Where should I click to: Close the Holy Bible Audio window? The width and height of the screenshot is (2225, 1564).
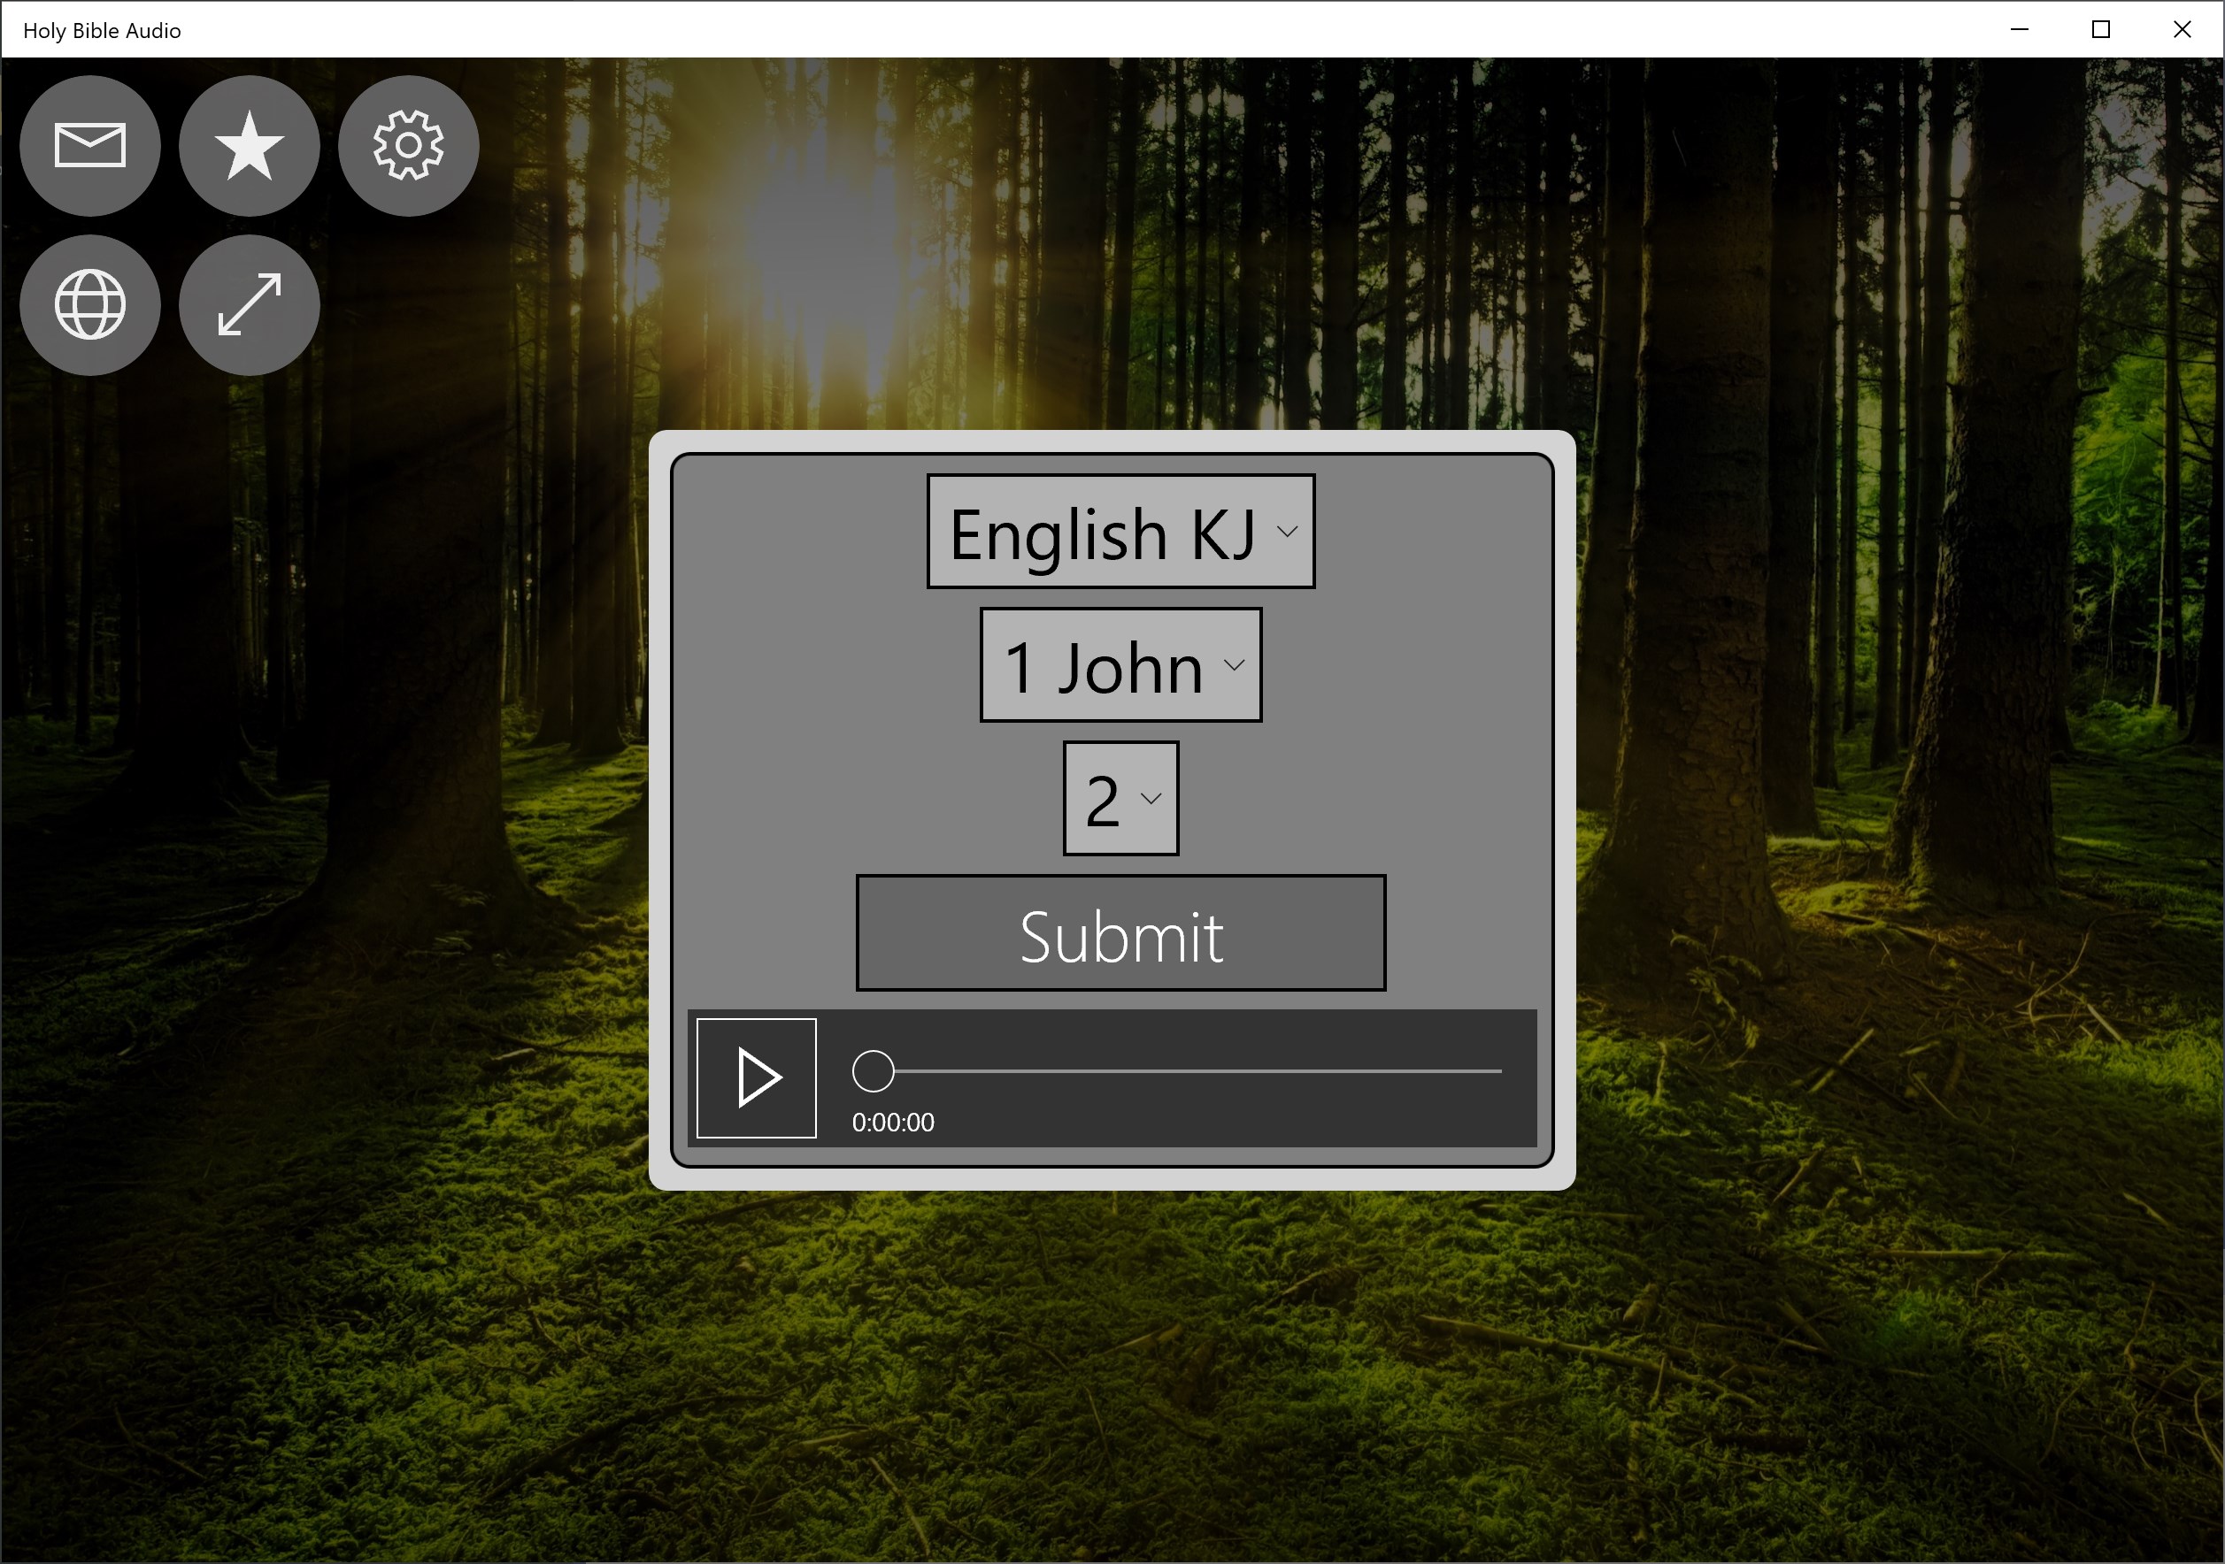coord(2183,29)
